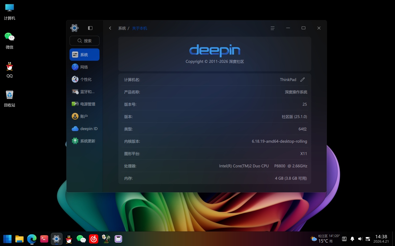Open the terminal from the taskbar
Viewport: 395px width, 246px height.
(x=44, y=239)
